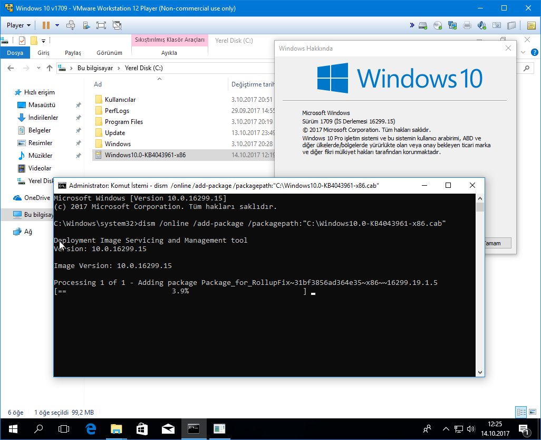The image size is (541, 440).
Task: Click Properties checkmark in Explorer quick access
Action: 22,41
